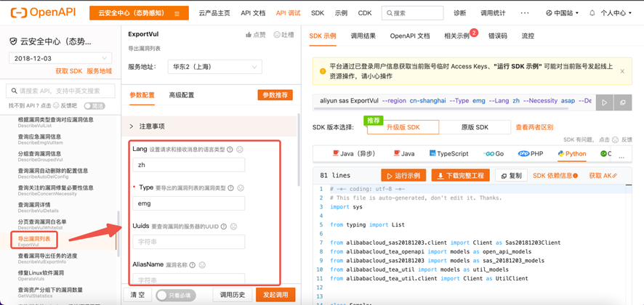Switch to 高级配置 tab

coord(181,95)
